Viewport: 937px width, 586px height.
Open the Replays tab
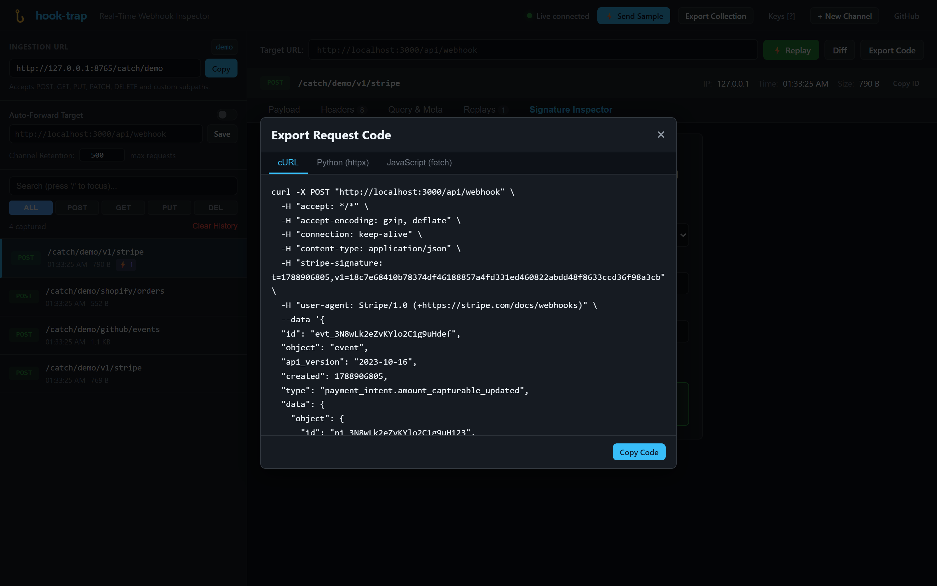click(x=485, y=110)
